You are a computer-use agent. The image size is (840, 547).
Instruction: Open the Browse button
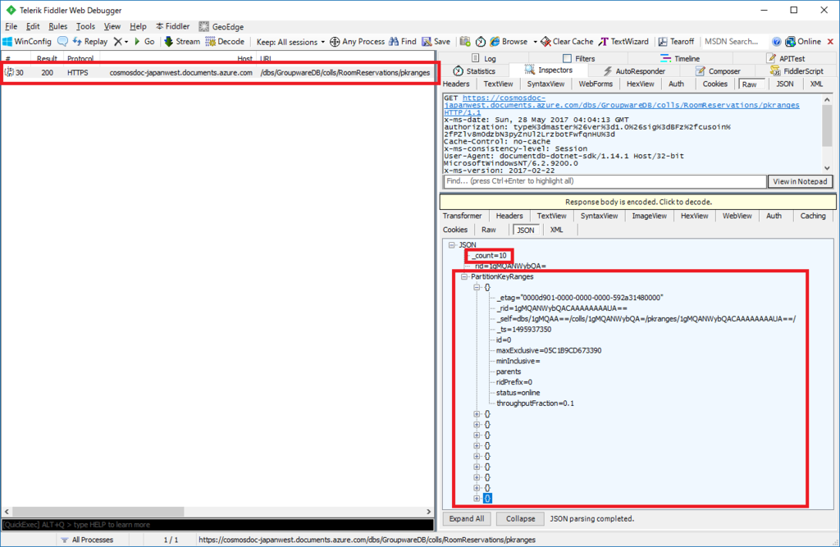click(509, 42)
